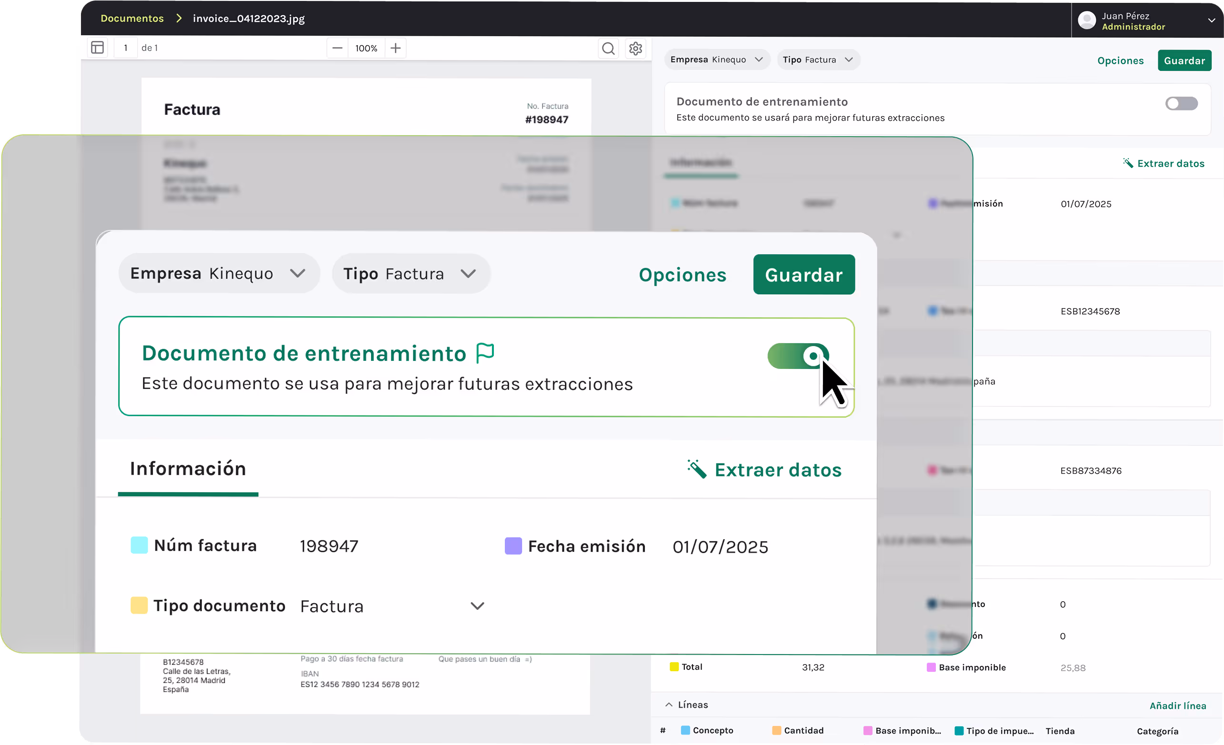Expand the Tipo documento Factura selector
Screen dimensions: 1224x745
477,606
